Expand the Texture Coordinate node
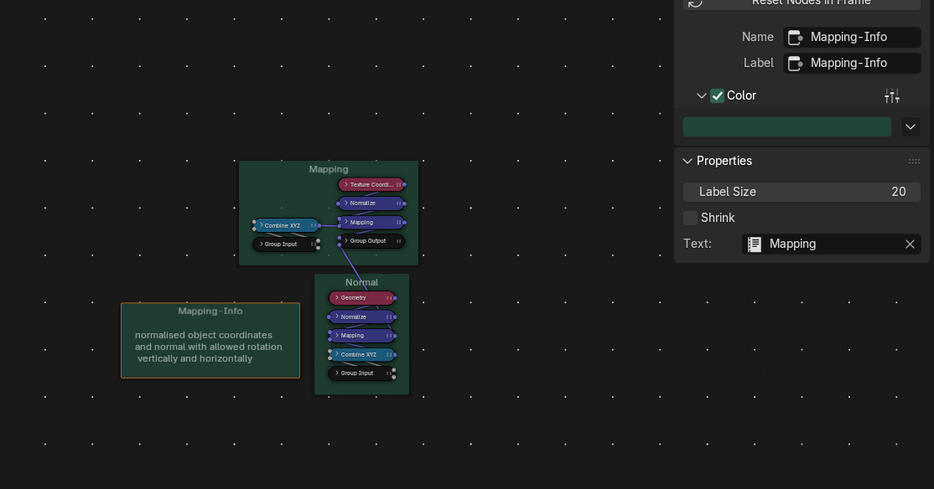934x489 pixels. click(346, 184)
